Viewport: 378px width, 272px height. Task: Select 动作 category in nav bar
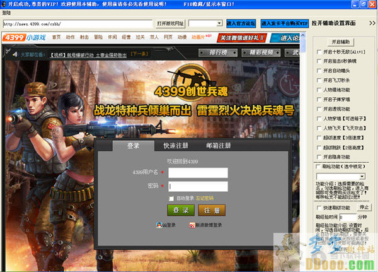[x=70, y=37]
